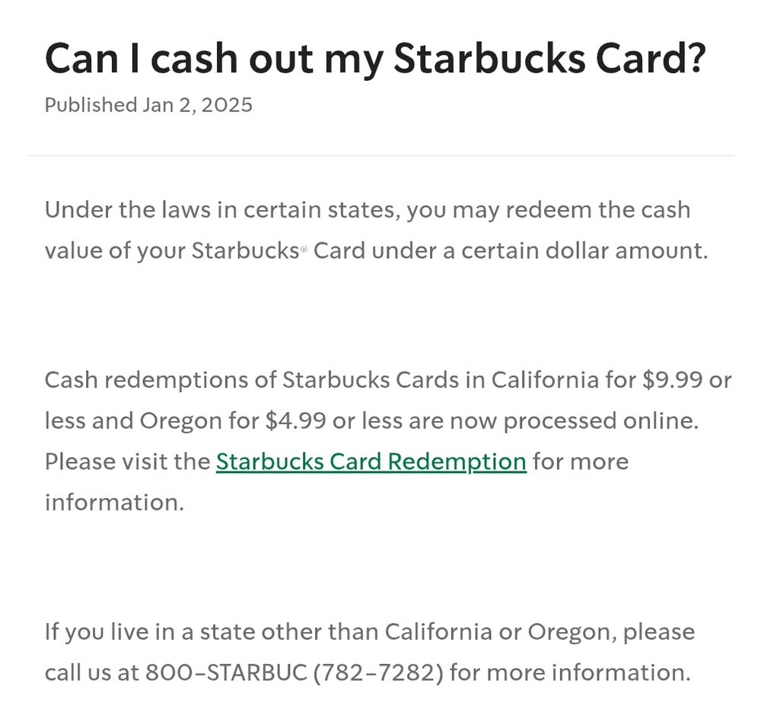
Task: Click the question mark in the heading
Action: [696, 57]
